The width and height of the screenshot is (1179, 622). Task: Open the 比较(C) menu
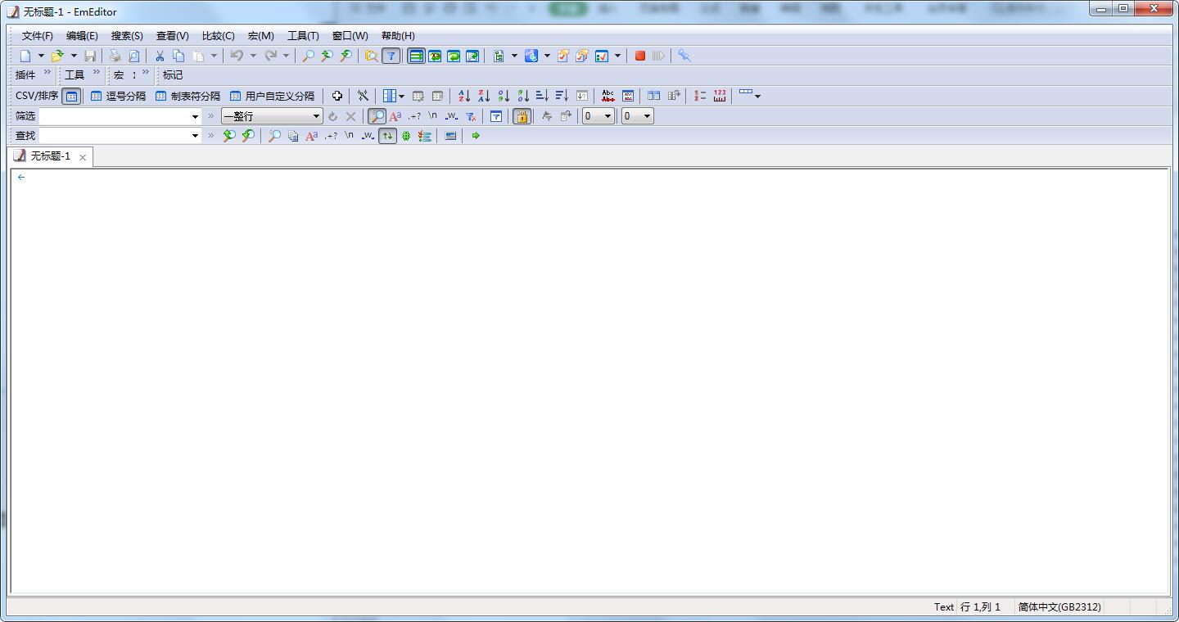tap(219, 36)
